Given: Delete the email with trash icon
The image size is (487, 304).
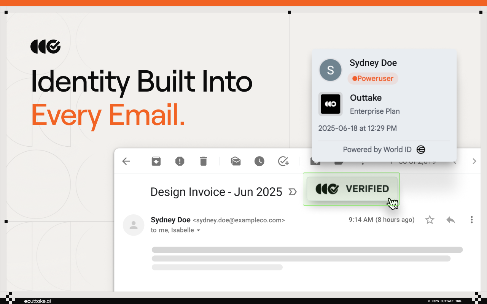Looking at the screenshot, I should click(204, 161).
